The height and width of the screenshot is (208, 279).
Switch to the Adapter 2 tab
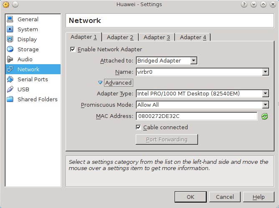tap(120, 37)
